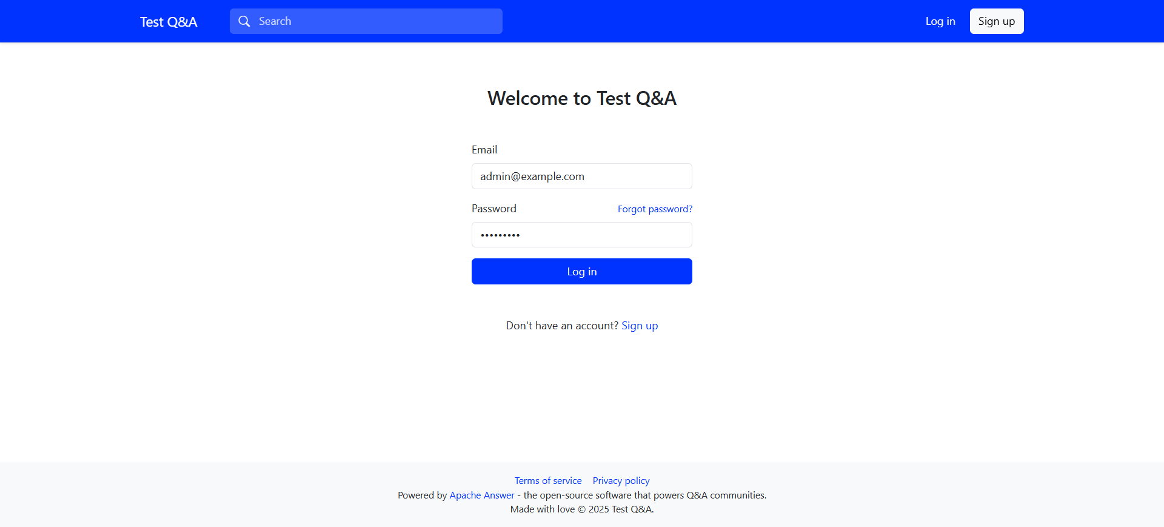Select the Email input field
This screenshot has width=1164, height=527.
[582, 176]
